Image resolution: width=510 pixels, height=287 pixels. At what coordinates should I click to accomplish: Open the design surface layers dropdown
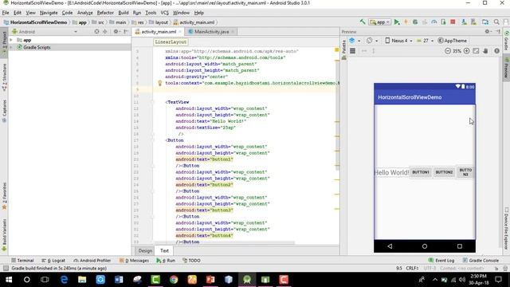point(355,41)
